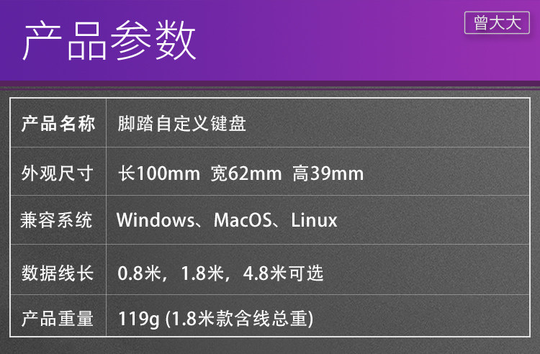Click the Linux system text
This screenshot has height=354, width=540.
point(314,220)
